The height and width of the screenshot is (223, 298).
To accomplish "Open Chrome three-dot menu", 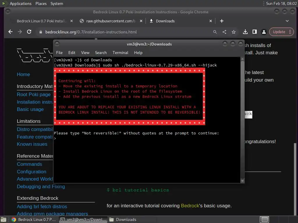I will pyautogui.click(x=290, y=32).
